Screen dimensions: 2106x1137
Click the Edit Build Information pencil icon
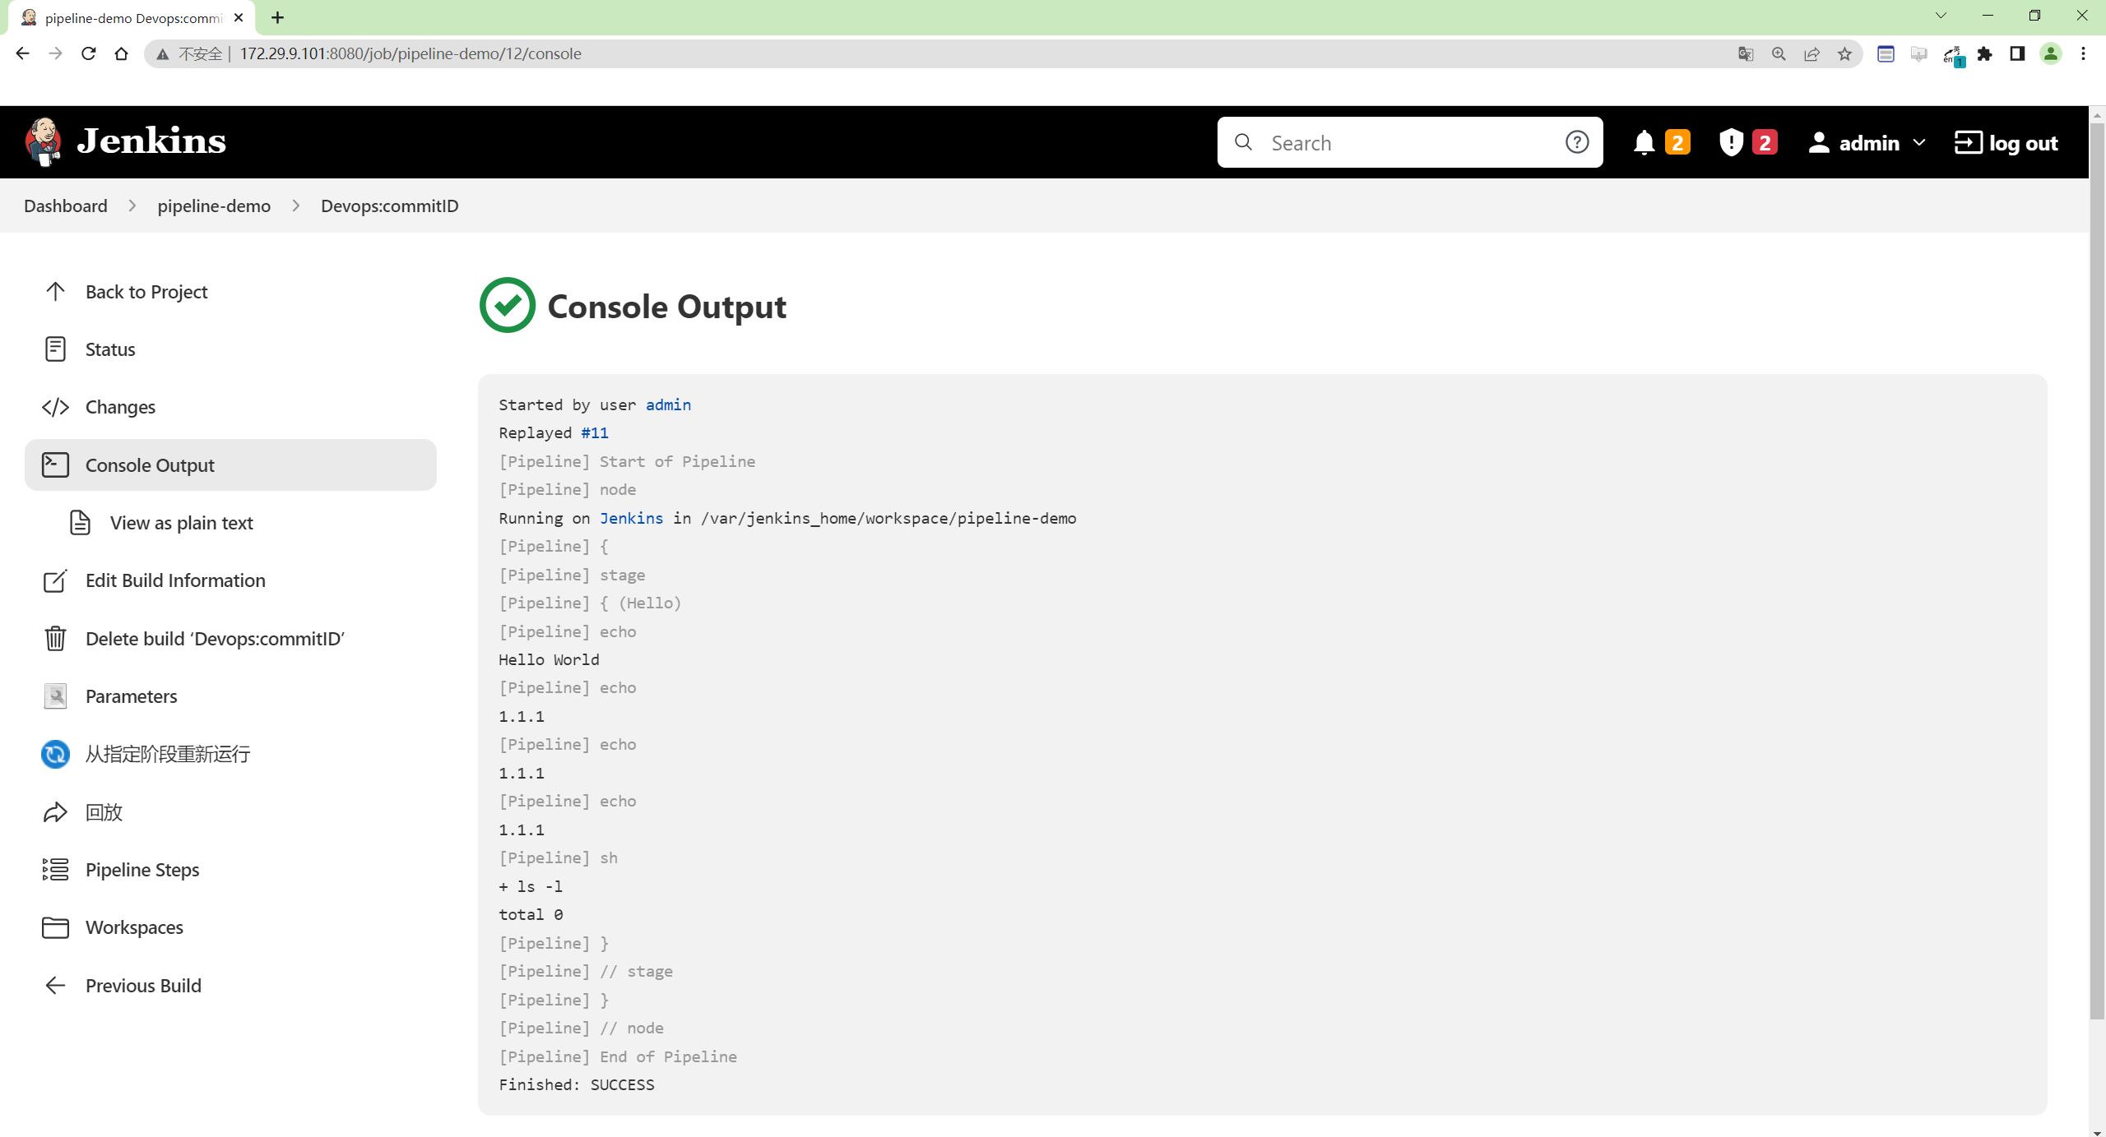tap(55, 581)
